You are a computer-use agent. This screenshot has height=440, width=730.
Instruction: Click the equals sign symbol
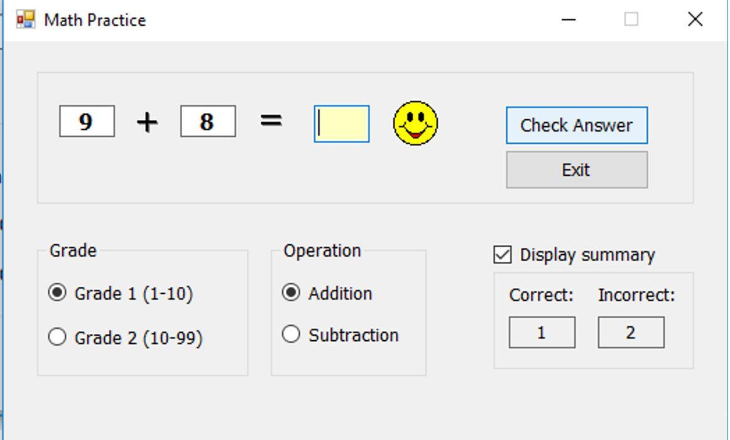tap(271, 121)
